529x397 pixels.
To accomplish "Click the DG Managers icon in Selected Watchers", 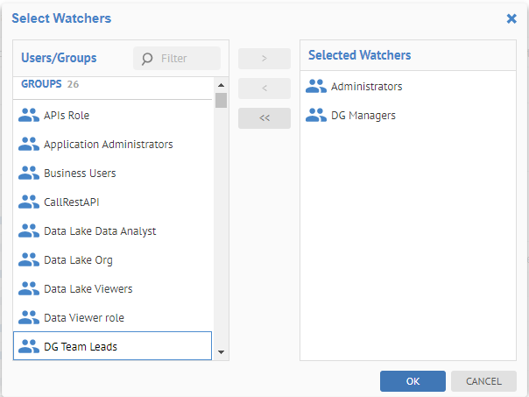I will [316, 116].
